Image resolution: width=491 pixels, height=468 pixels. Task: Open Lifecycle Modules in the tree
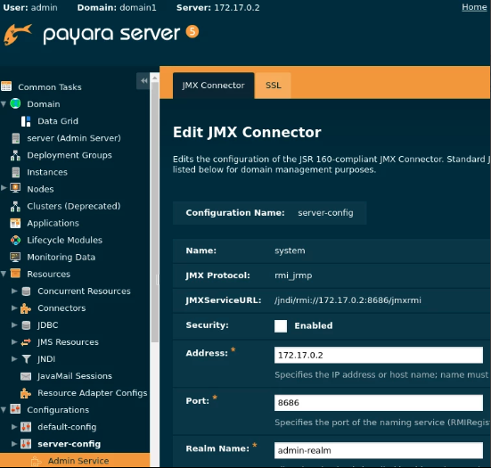64,241
